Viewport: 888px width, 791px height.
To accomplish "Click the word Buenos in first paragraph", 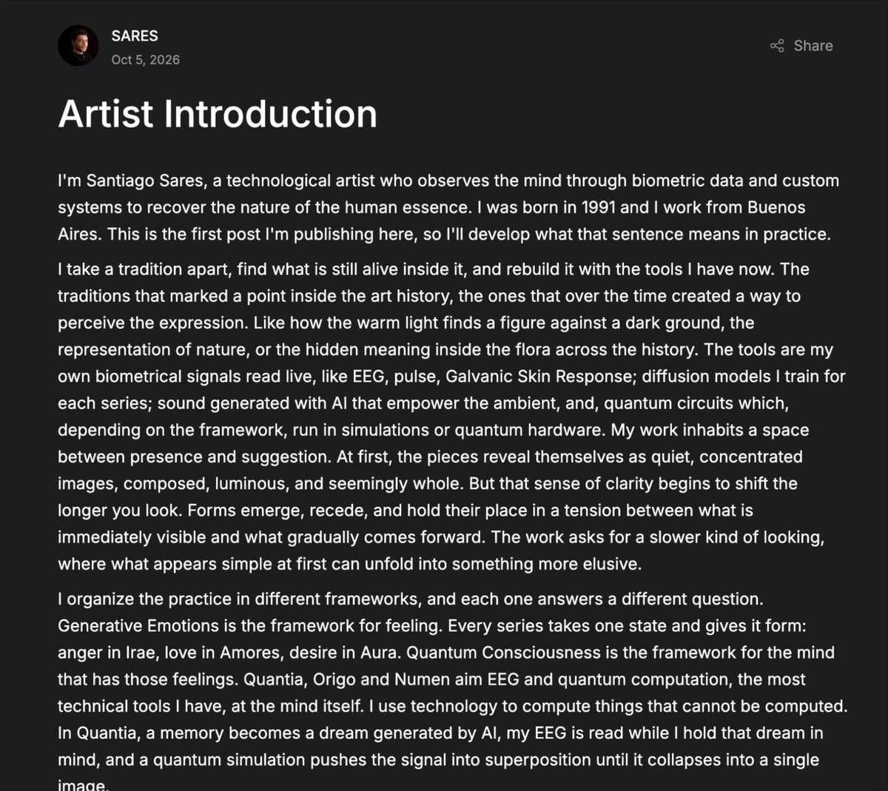I will (x=776, y=207).
